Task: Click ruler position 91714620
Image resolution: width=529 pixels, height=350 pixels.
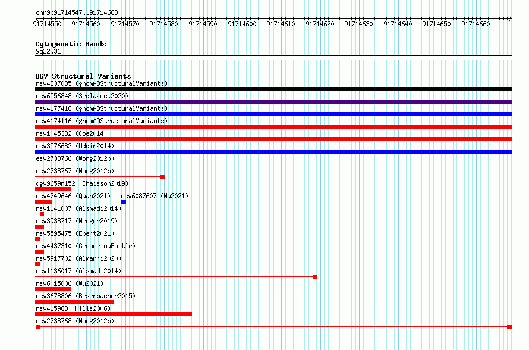Action: [320, 24]
